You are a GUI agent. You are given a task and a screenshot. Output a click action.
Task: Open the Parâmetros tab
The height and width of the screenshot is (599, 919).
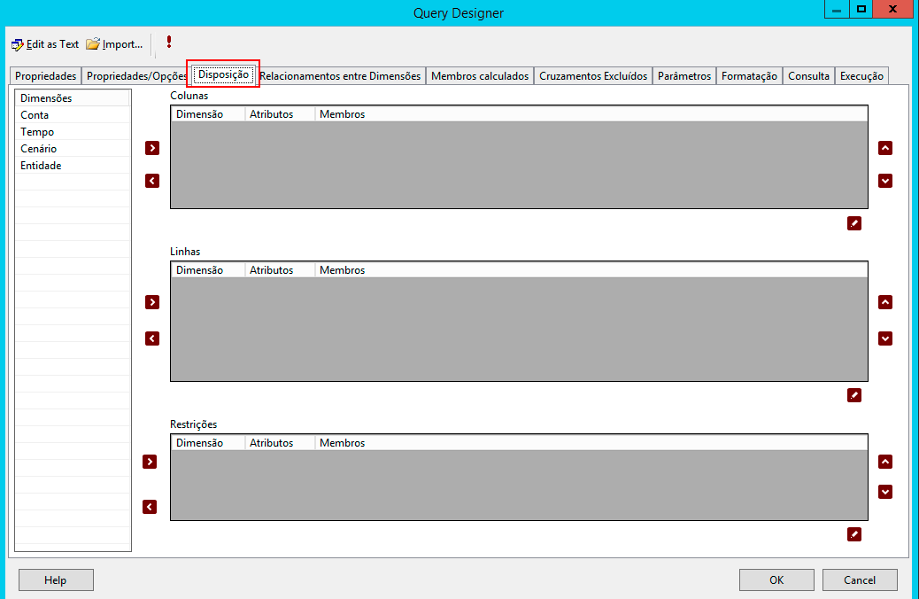coord(684,75)
